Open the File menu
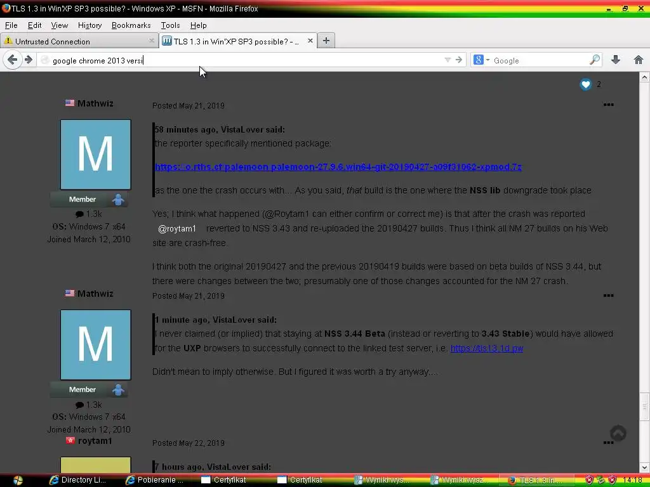This screenshot has width=650, height=487. point(11,25)
